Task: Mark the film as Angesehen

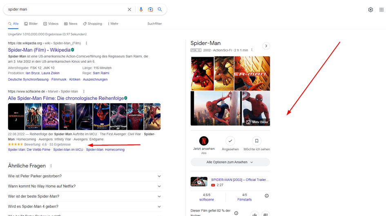Action: [230, 141]
